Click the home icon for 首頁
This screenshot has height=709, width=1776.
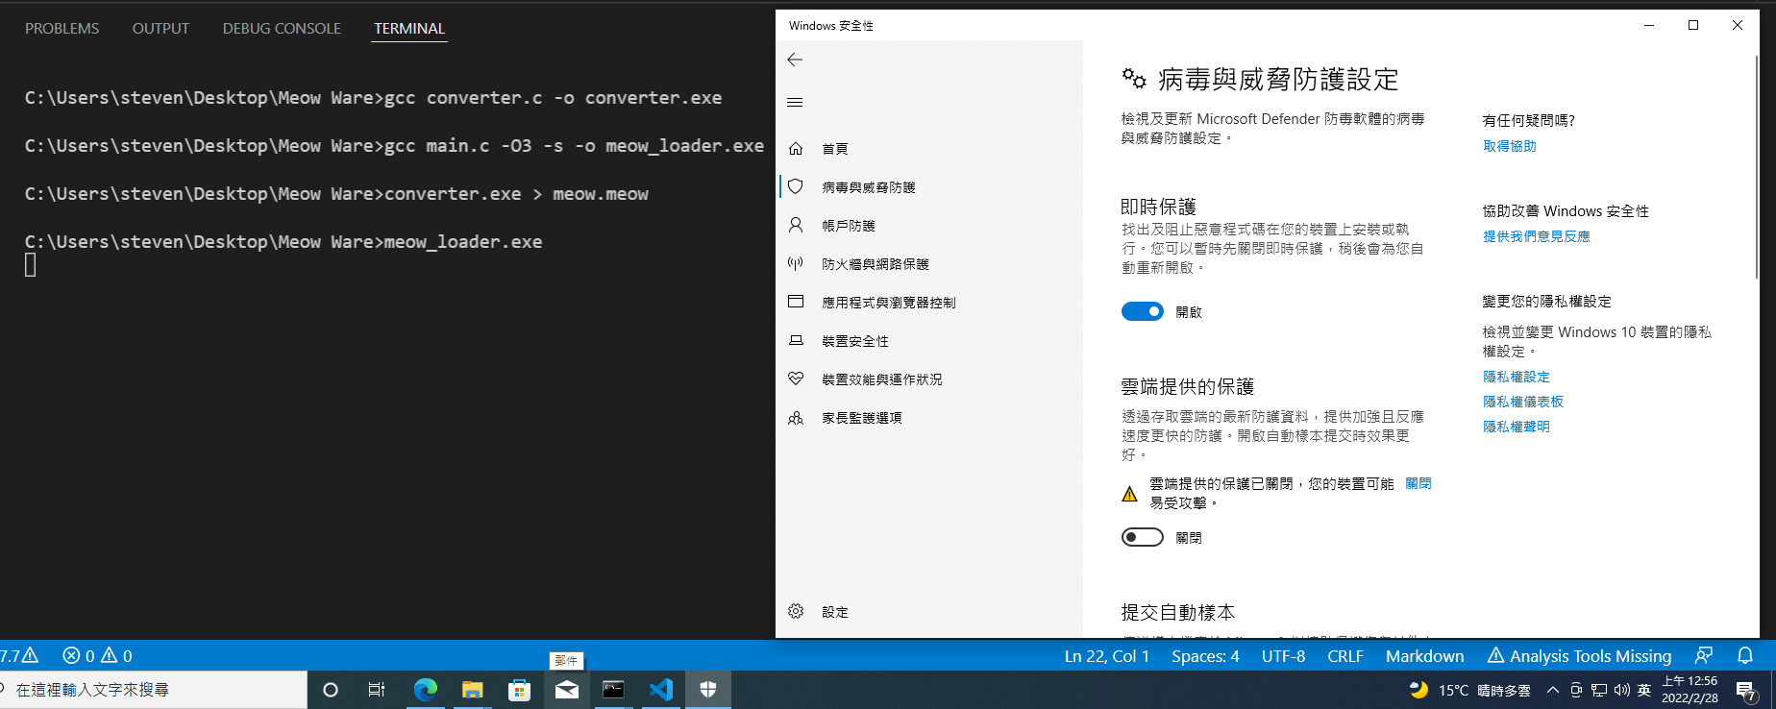coord(796,148)
